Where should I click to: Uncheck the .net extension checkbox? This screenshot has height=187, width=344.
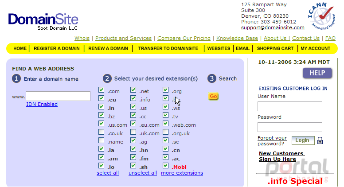[133, 90]
